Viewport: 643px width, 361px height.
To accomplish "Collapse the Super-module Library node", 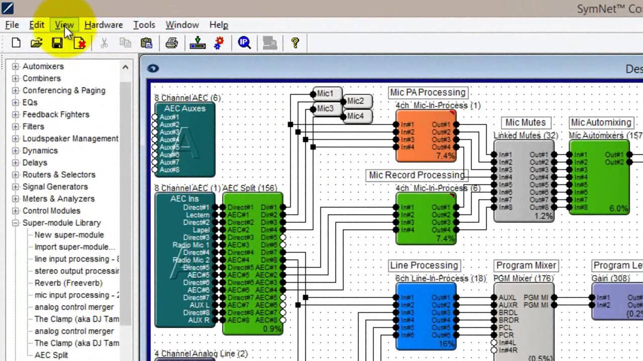I will tap(16, 223).
